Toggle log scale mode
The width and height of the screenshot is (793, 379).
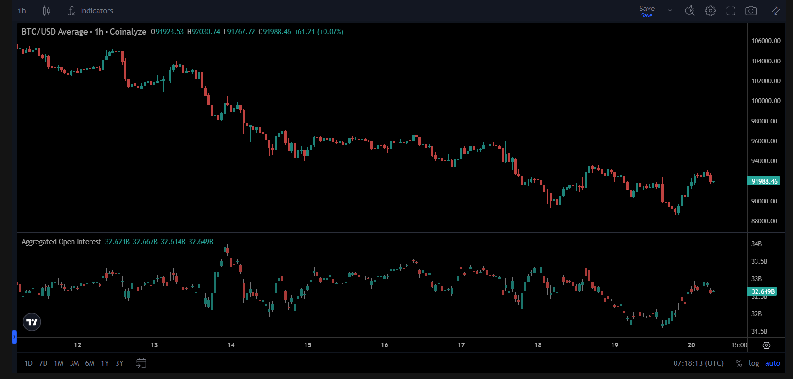click(x=754, y=363)
